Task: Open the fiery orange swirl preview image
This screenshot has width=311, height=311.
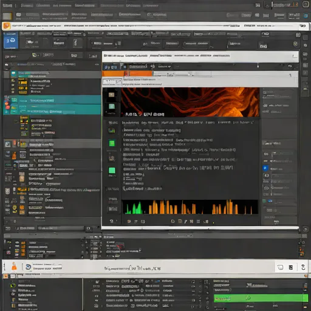Action: [190, 102]
